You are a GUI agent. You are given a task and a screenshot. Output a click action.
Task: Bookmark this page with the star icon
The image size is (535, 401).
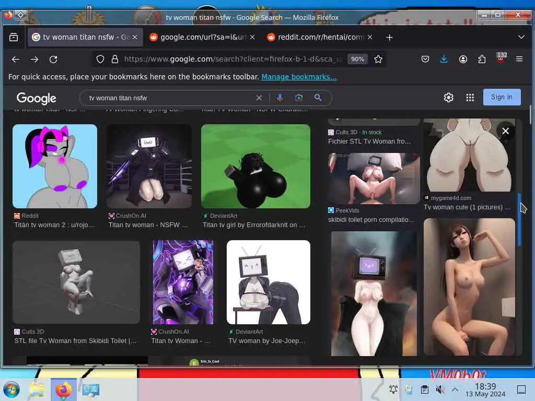coord(378,59)
